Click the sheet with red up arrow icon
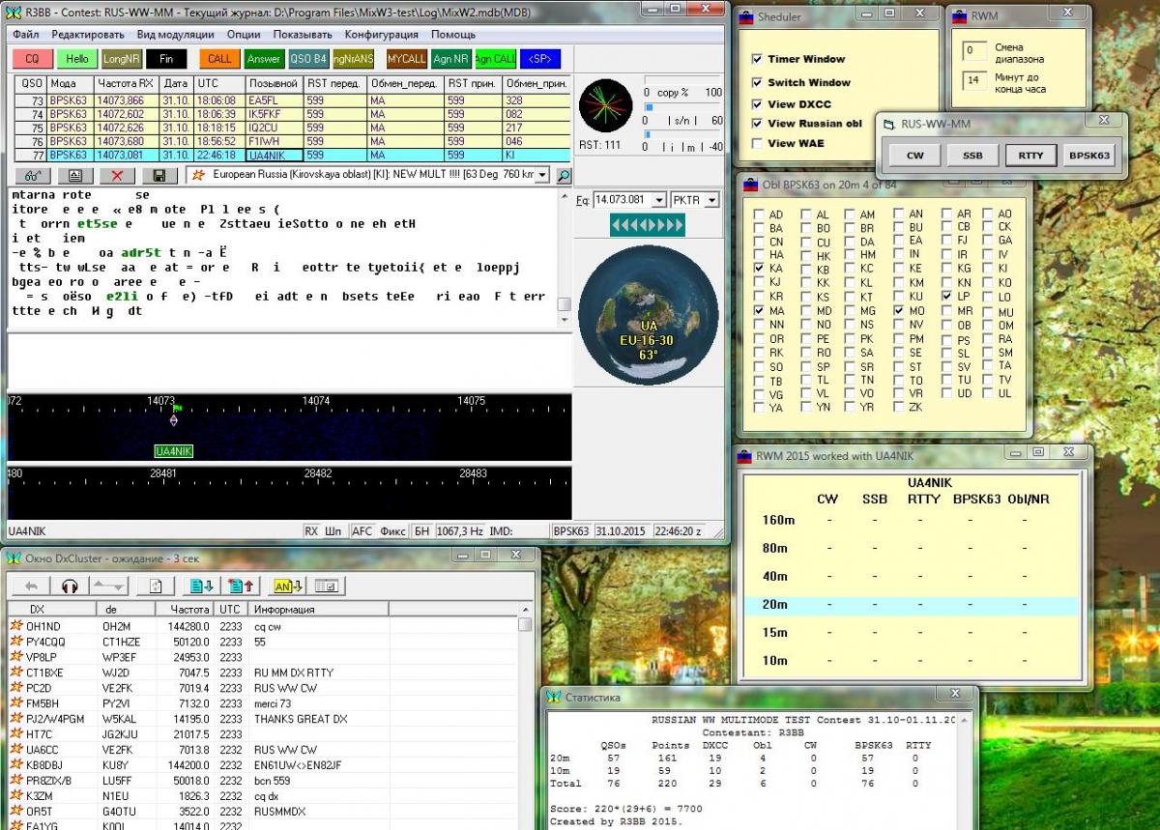Image resolution: width=1160 pixels, height=830 pixels. [x=240, y=586]
